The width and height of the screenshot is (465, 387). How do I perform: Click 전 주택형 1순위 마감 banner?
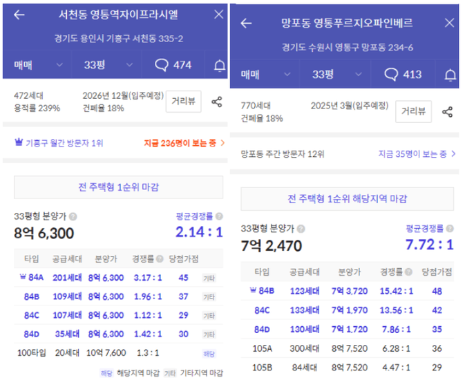point(118,187)
